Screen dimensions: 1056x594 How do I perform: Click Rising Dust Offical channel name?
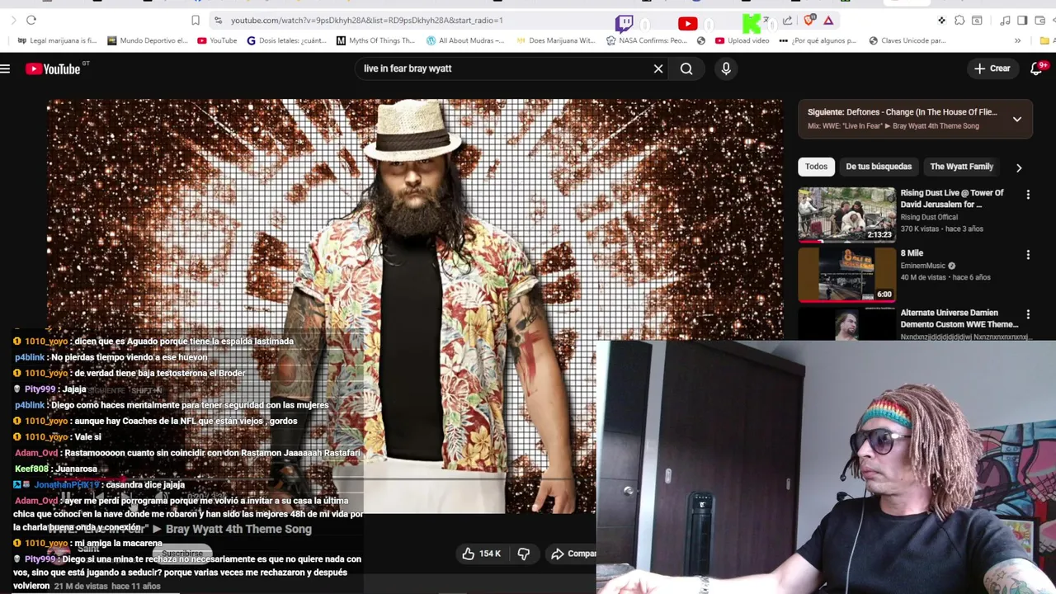click(x=929, y=217)
